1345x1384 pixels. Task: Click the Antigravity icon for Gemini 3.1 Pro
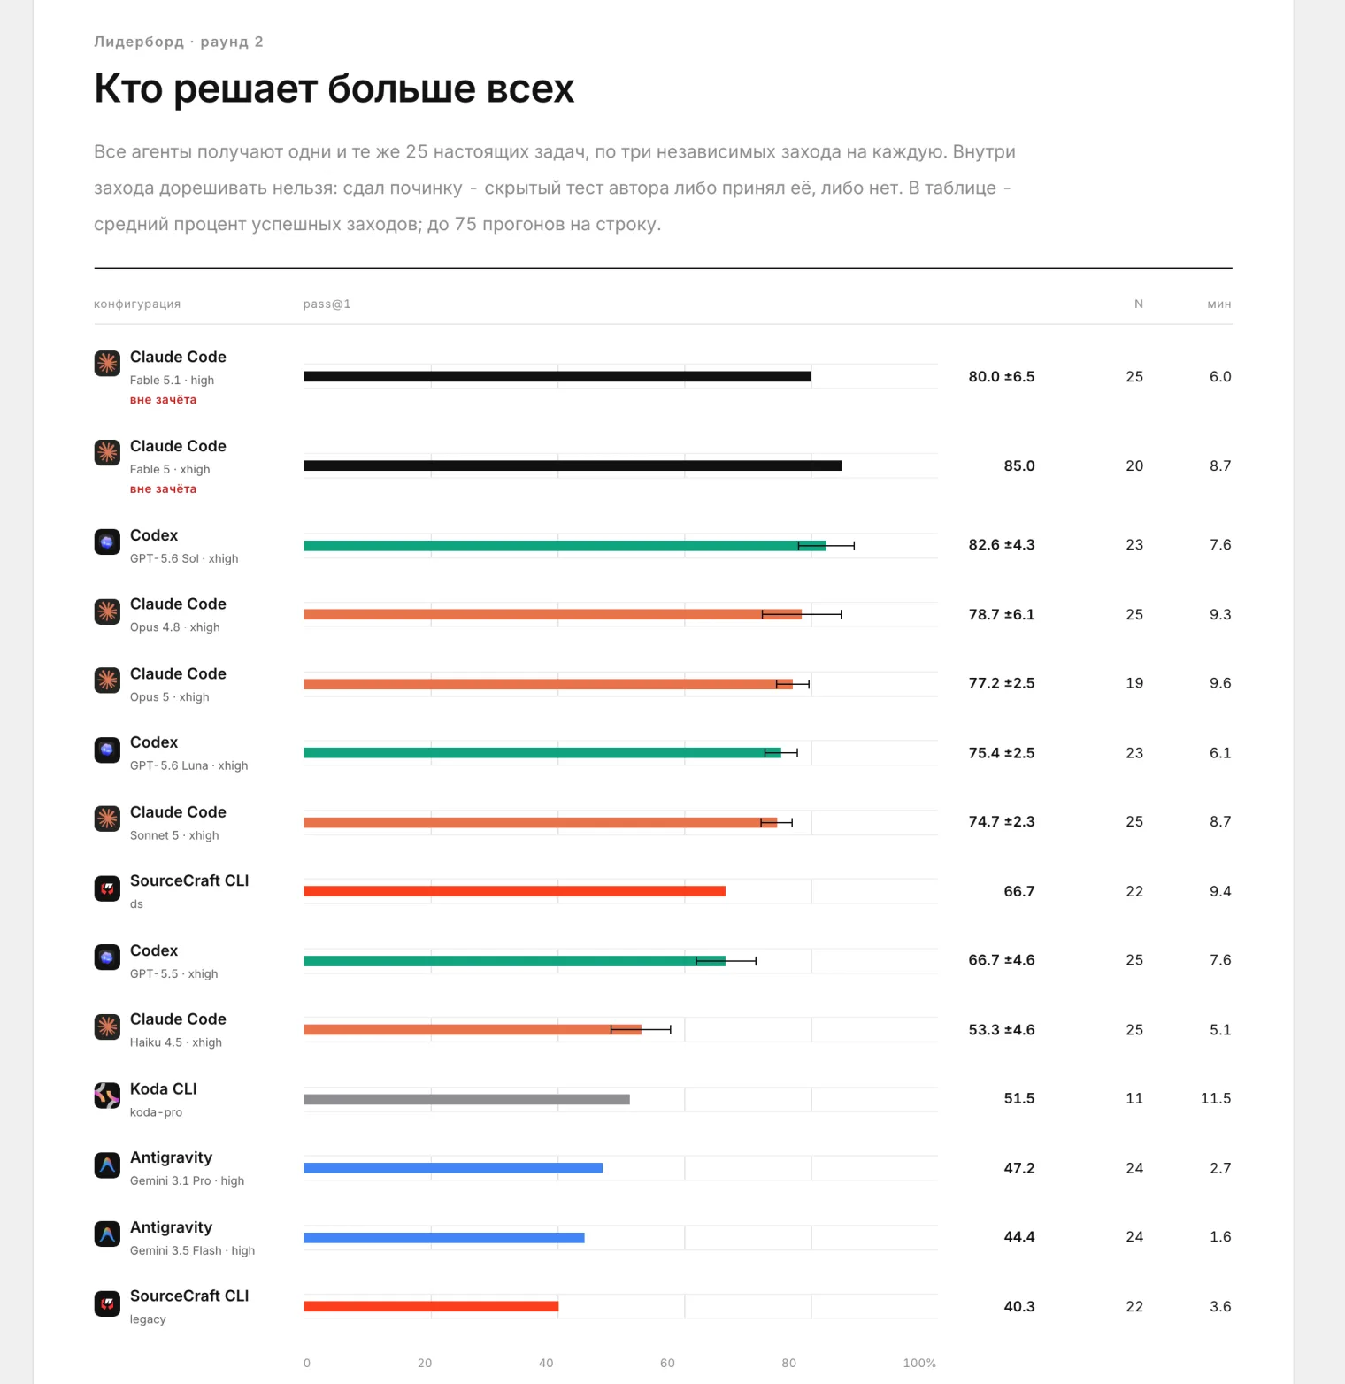pos(107,1165)
